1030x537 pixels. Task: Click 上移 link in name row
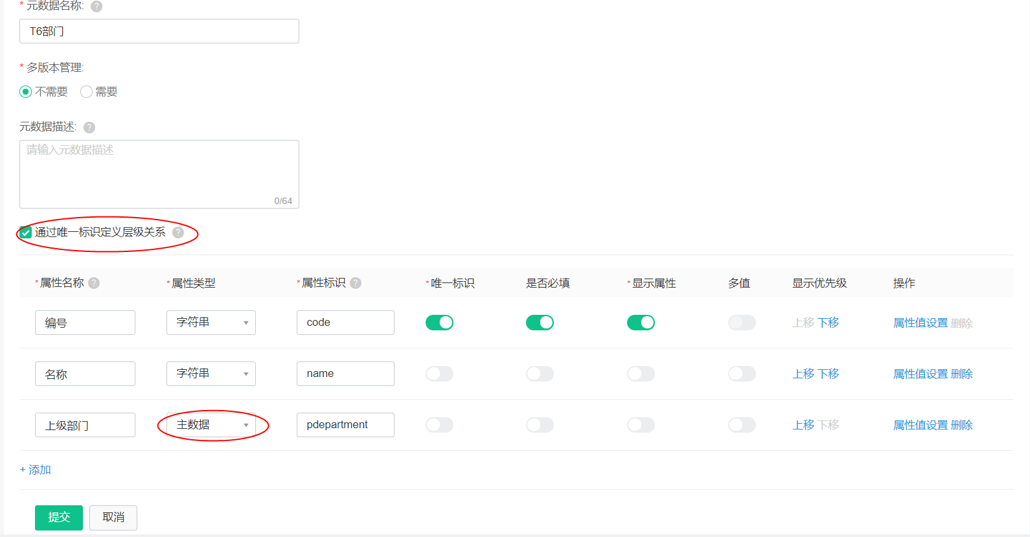click(803, 374)
